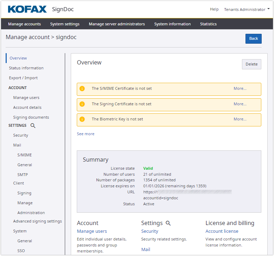Select Status information in sidebar
Viewport: 274px width, 256px height.
click(26, 68)
